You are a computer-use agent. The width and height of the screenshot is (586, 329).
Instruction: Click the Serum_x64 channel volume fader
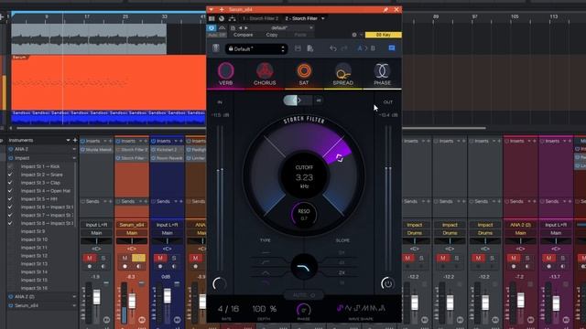(132, 301)
